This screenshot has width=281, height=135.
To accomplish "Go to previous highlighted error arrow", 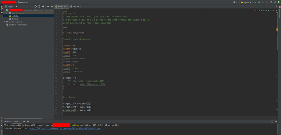I will point(273,11).
